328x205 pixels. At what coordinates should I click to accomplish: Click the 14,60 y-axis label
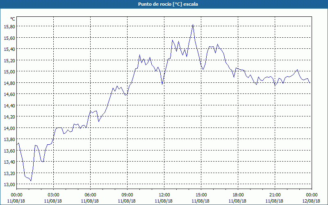point(9,94)
